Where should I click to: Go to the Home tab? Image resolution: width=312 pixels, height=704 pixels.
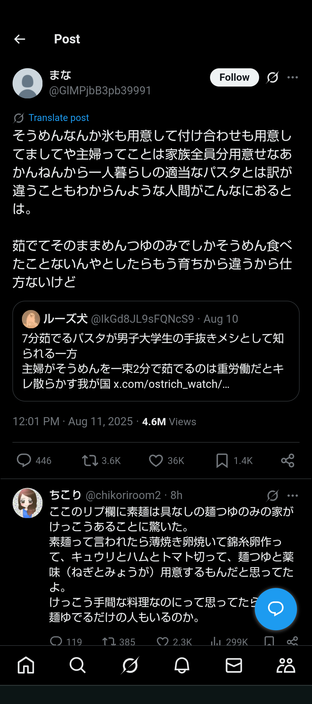tap(26, 665)
